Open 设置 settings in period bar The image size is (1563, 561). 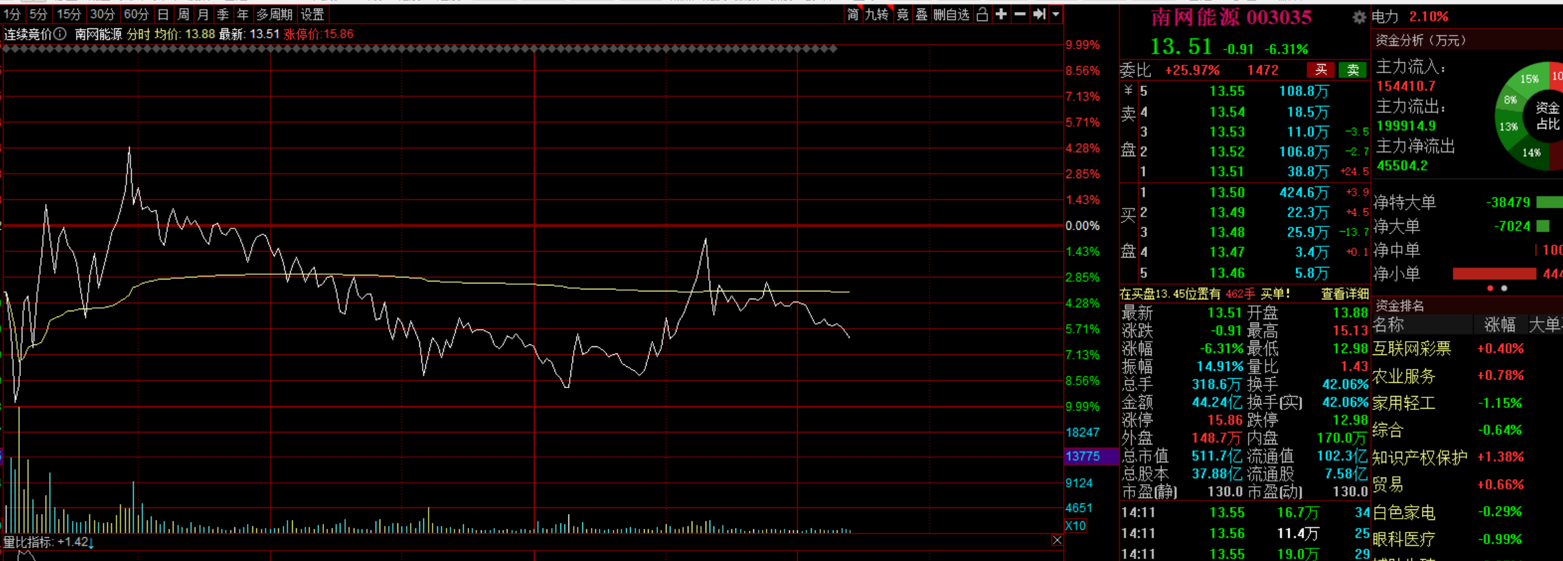point(312,14)
